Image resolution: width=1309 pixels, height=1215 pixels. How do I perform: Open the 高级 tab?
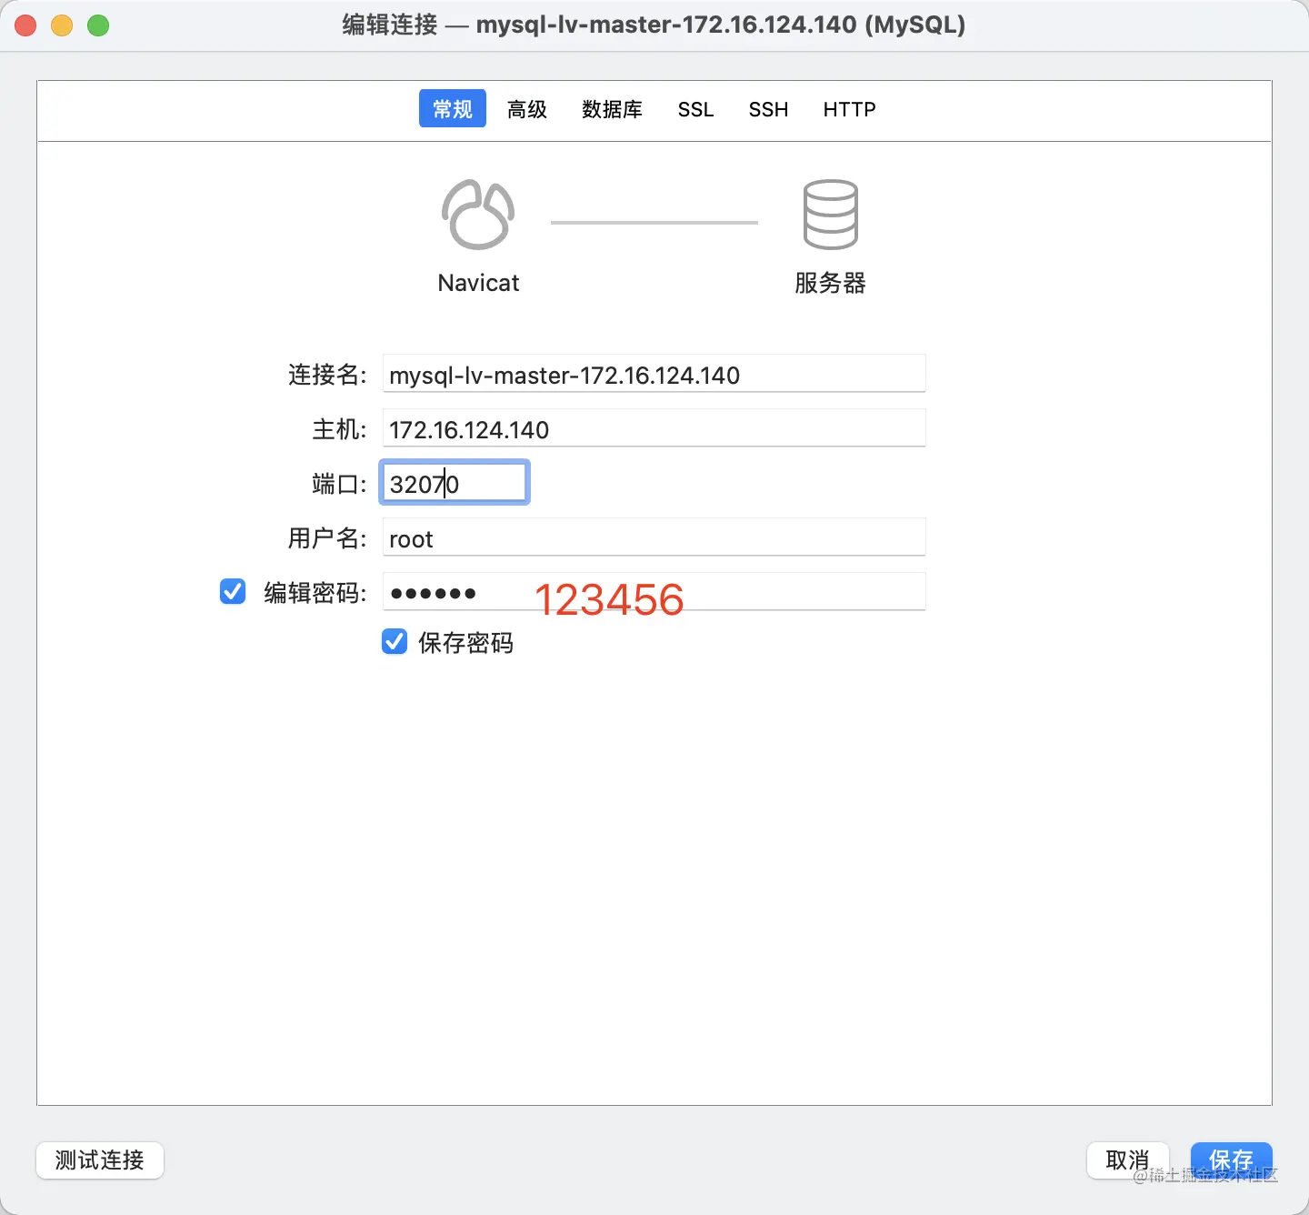click(527, 109)
